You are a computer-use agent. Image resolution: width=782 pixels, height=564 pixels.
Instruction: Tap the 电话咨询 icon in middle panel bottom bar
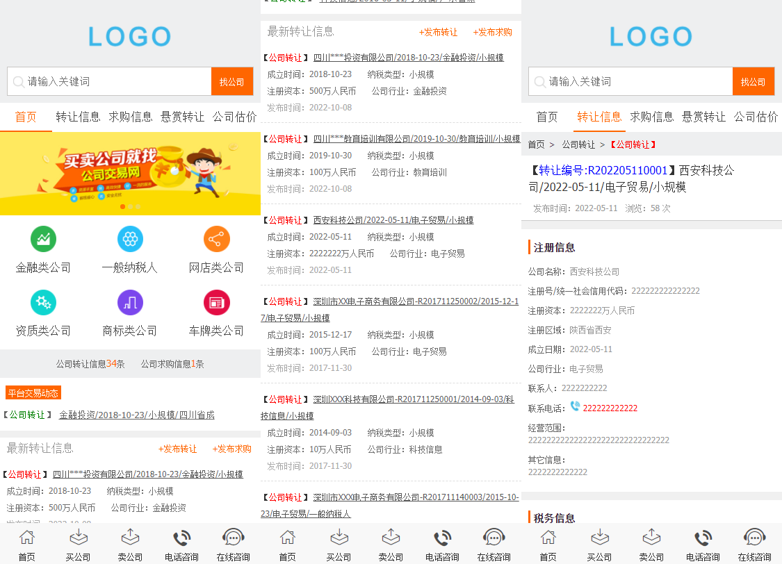442,538
